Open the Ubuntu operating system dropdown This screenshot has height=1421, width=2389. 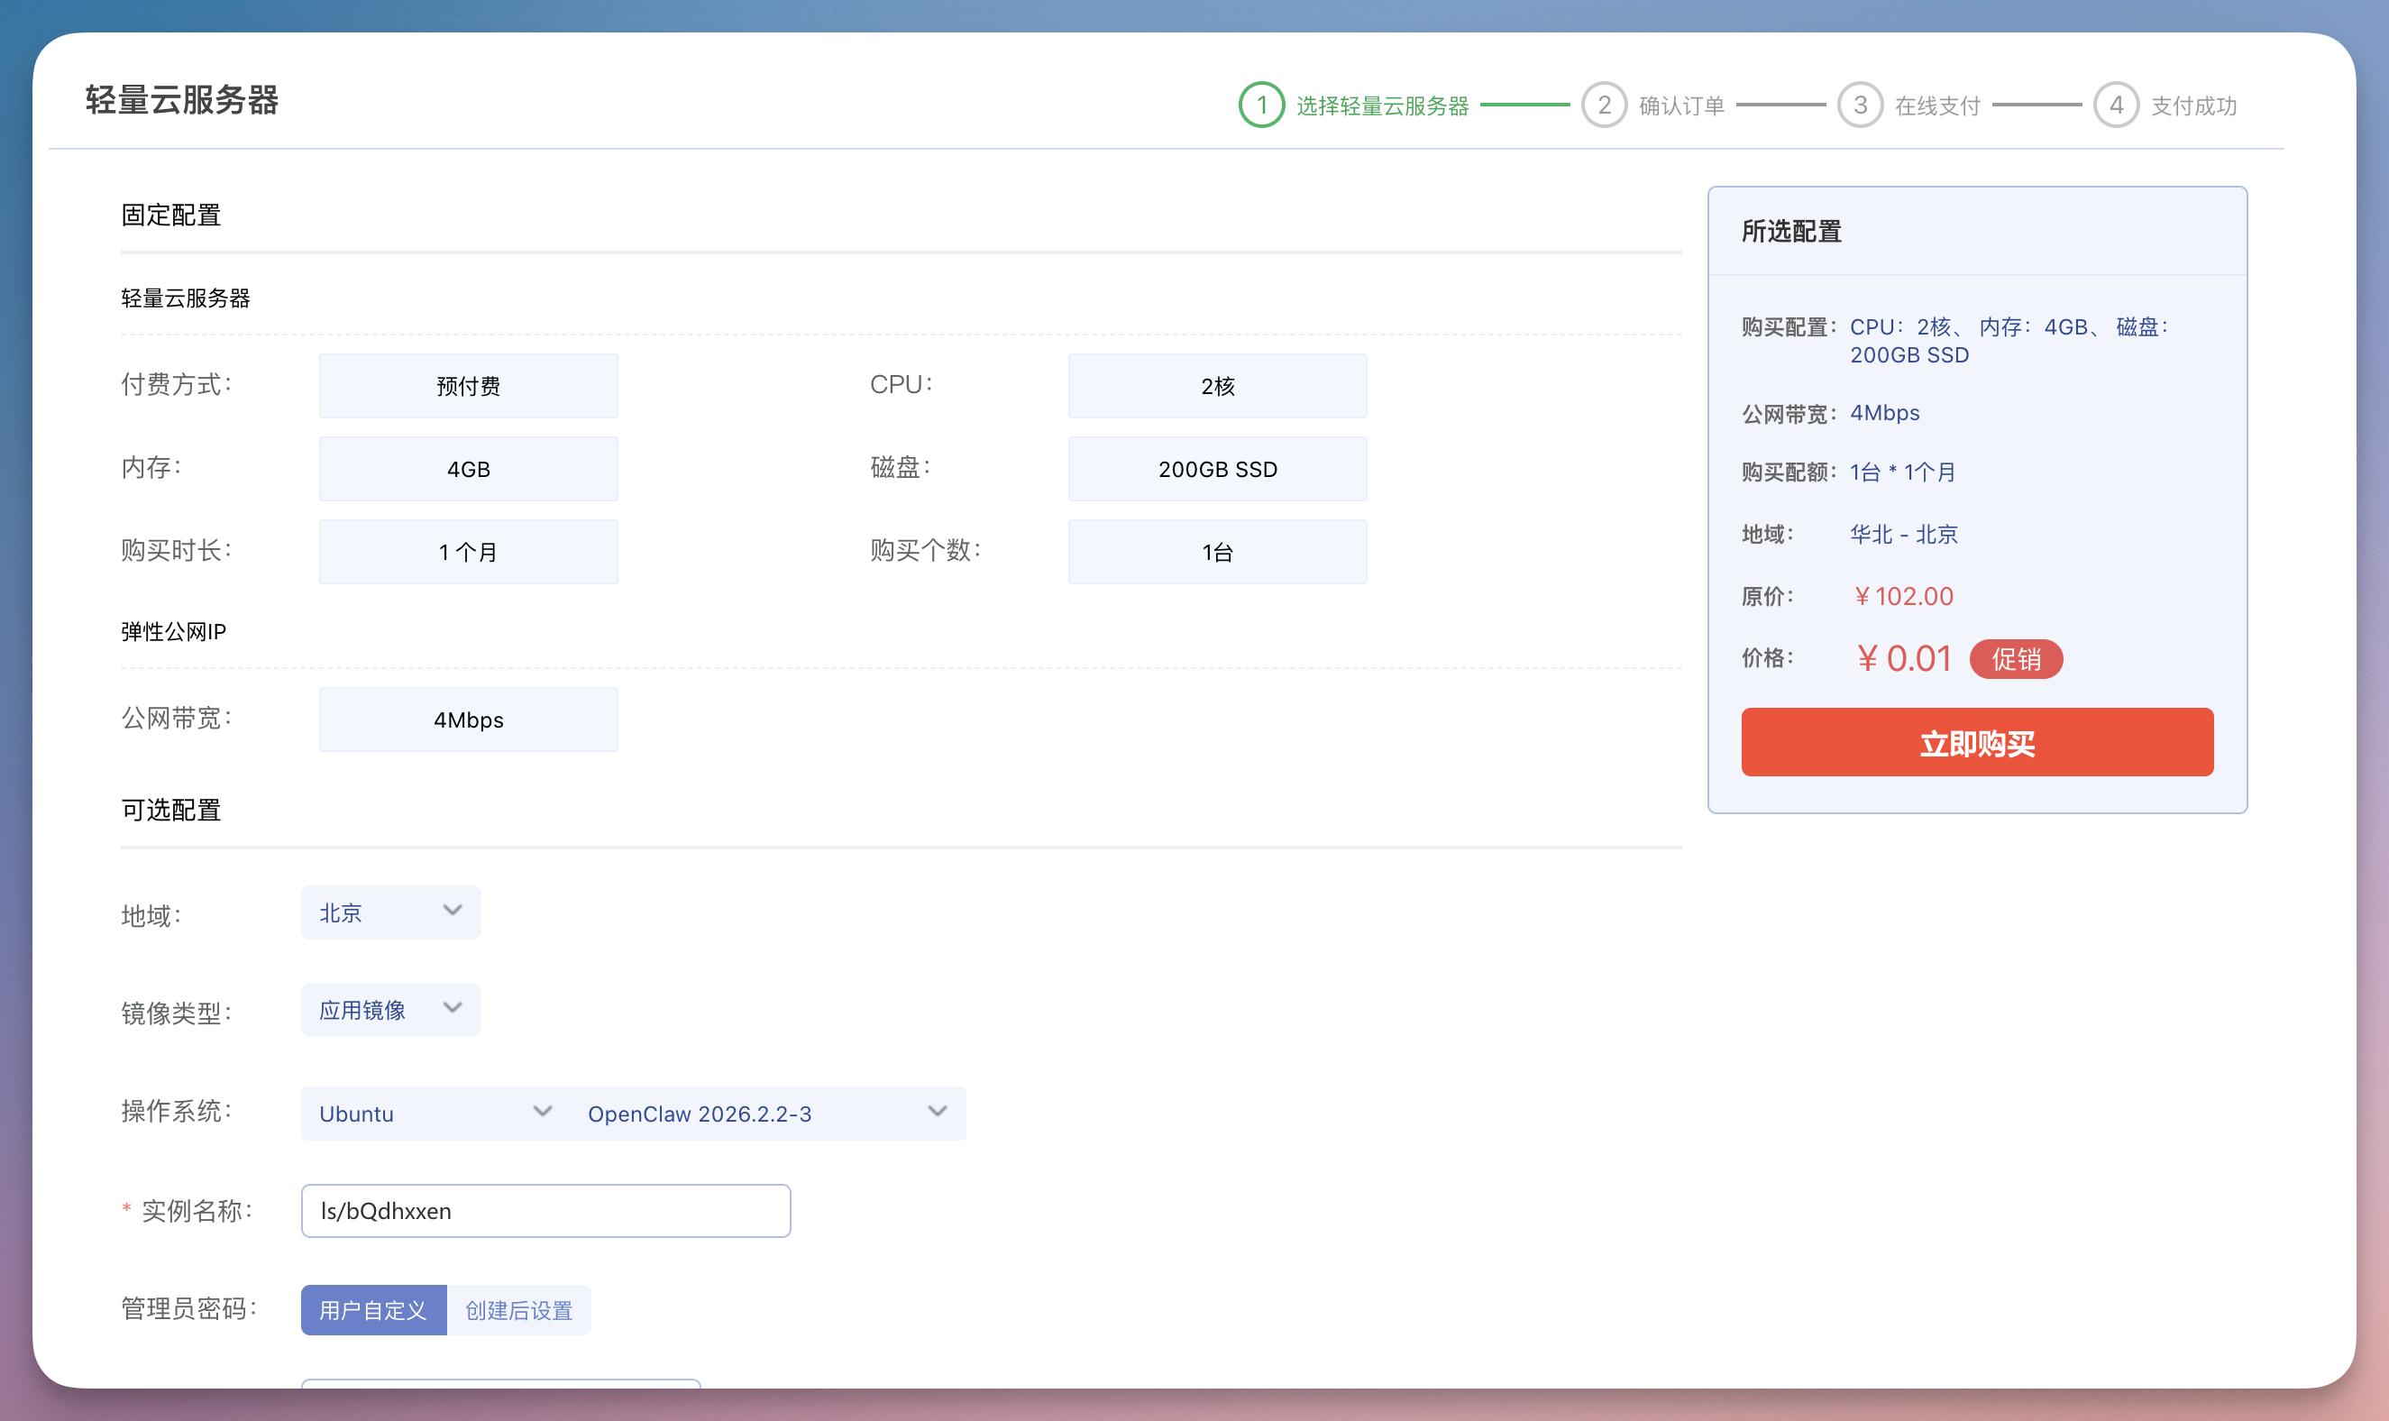click(x=433, y=1113)
